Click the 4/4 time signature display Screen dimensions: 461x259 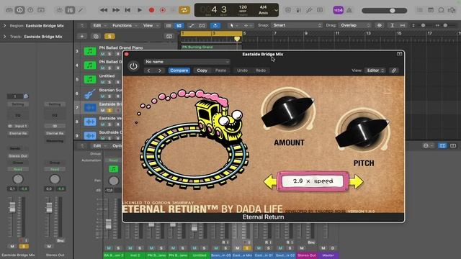263,7
